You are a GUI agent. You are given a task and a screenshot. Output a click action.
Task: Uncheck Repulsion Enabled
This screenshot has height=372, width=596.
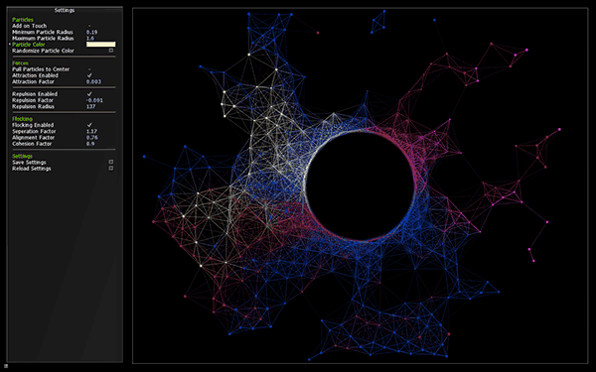click(89, 94)
